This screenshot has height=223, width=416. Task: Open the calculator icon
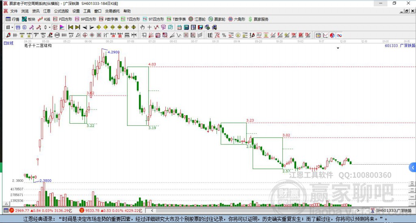pos(186,27)
